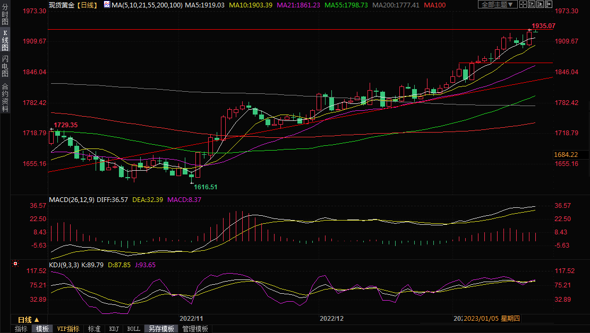Open 管理模板 template manager
The width and height of the screenshot is (590, 333).
click(x=195, y=329)
